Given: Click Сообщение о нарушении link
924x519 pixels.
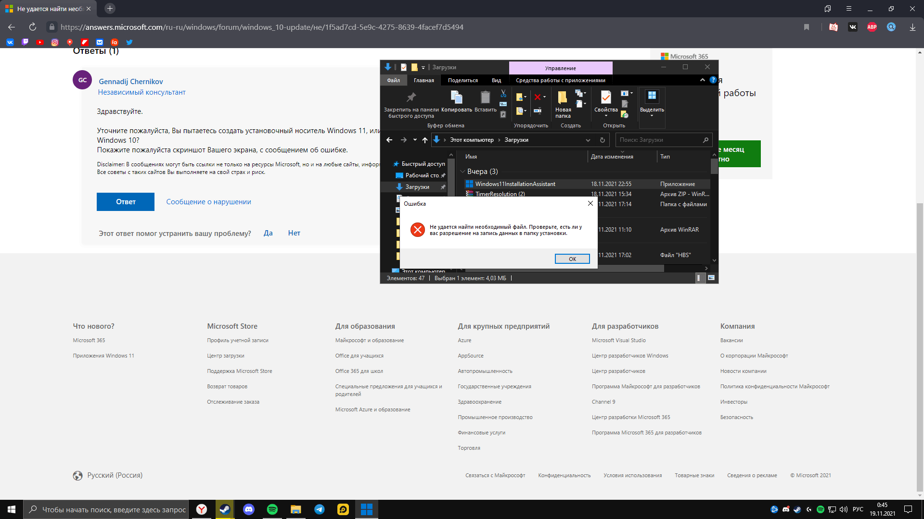Looking at the screenshot, I should (208, 202).
